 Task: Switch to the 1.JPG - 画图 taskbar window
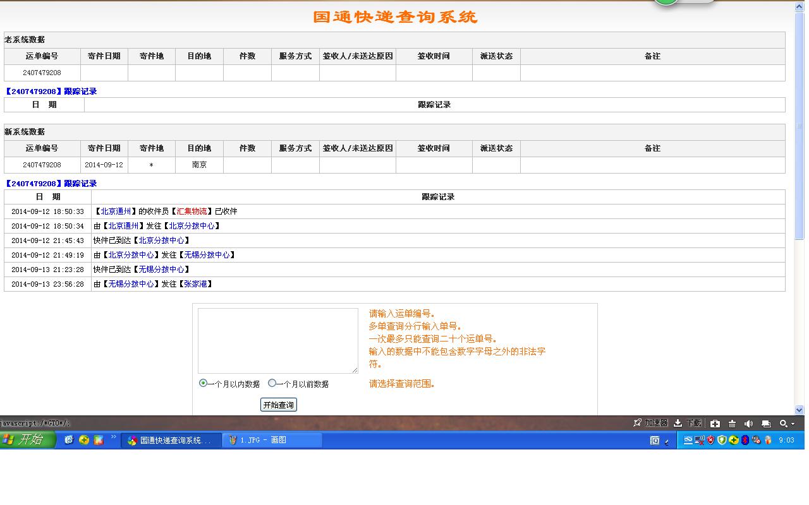pos(273,440)
